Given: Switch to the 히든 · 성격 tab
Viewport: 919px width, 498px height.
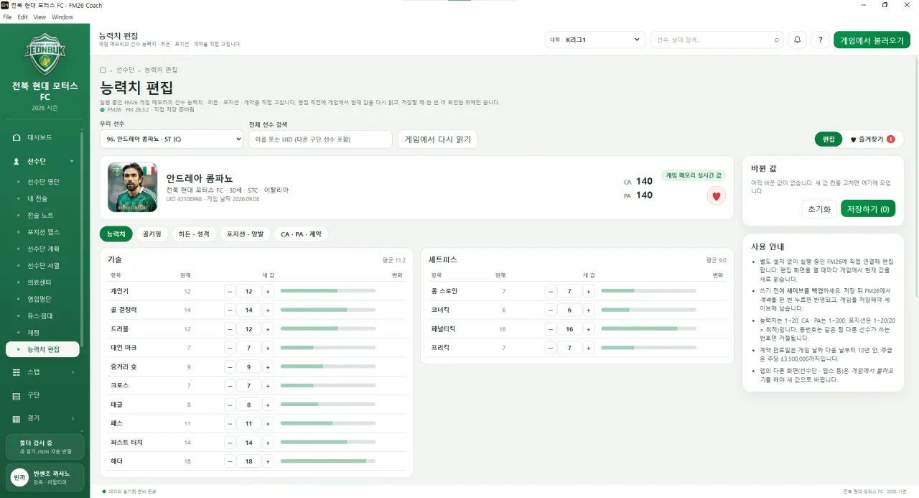Looking at the screenshot, I should [x=194, y=234].
